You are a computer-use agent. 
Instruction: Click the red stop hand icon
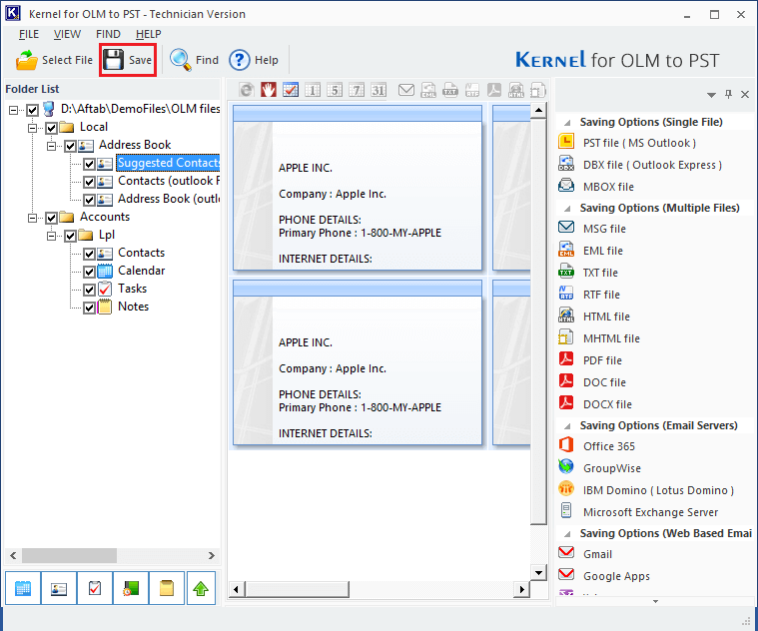pyautogui.click(x=269, y=90)
